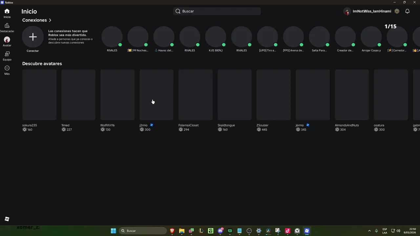Launch Brave browser from the taskbar
The height and width of the screenshot is (236, 420).
[x=172, y=231]
